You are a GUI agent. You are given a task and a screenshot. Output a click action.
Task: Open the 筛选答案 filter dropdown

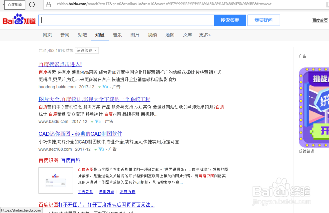(x=87, y=51)
